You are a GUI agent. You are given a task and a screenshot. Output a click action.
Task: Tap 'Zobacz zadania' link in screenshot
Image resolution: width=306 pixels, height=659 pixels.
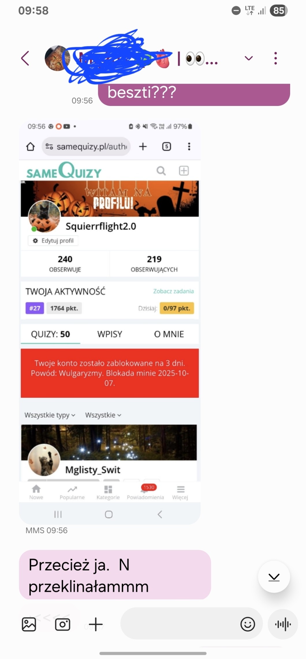(173, 291)
